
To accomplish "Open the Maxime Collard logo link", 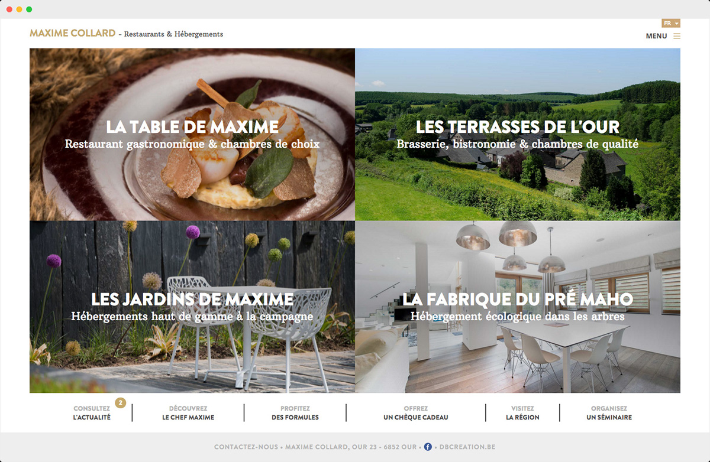I will click(x=73, y=33).
